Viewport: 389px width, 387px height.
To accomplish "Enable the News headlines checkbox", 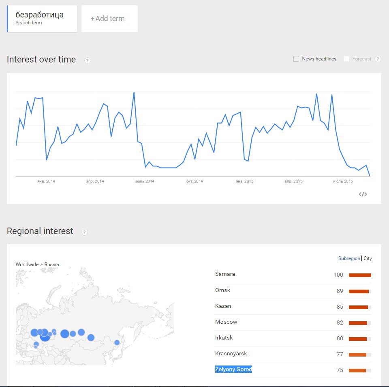I will pos(296,59).
